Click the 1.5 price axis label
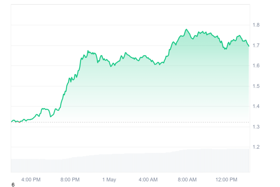 (x=256, y=86)
